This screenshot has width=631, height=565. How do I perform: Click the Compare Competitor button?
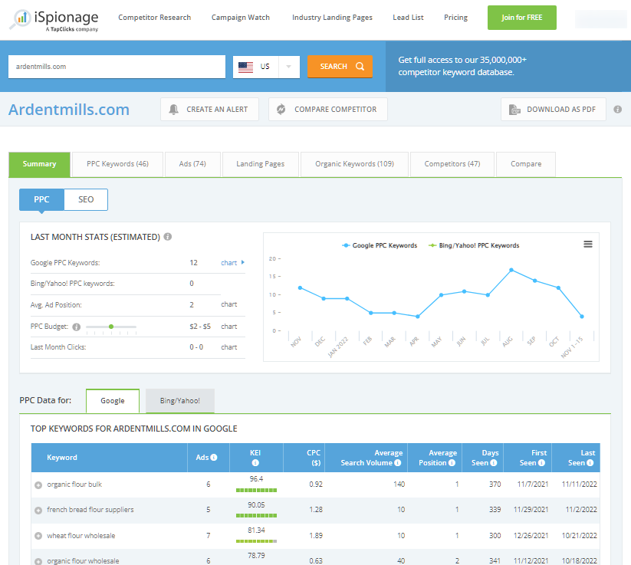pos(328,110)
